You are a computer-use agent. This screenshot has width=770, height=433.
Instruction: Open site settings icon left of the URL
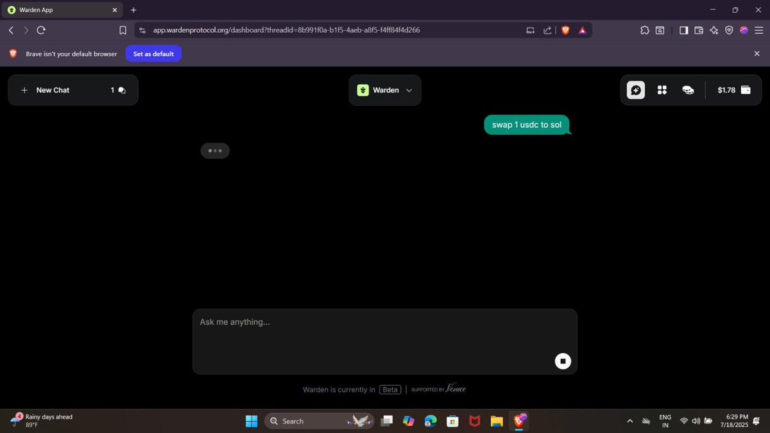point(142,30)
